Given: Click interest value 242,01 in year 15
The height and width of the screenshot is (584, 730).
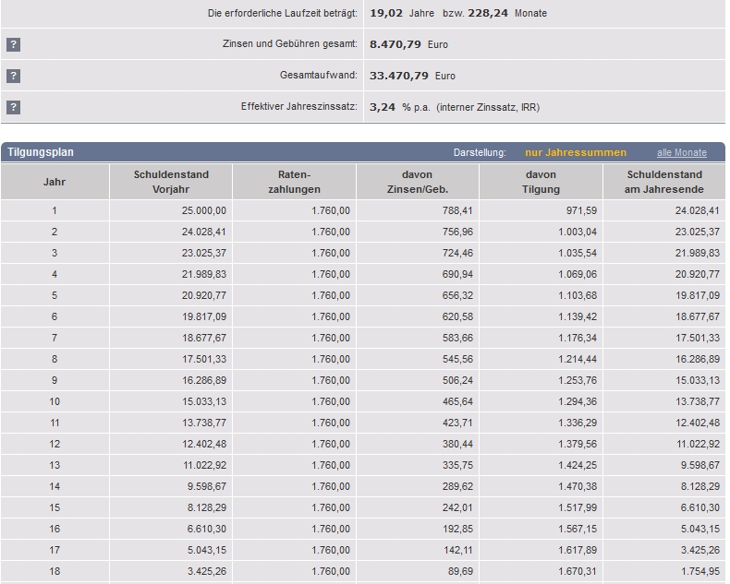Looking at the screenshot, I should [x=457, y=507].
